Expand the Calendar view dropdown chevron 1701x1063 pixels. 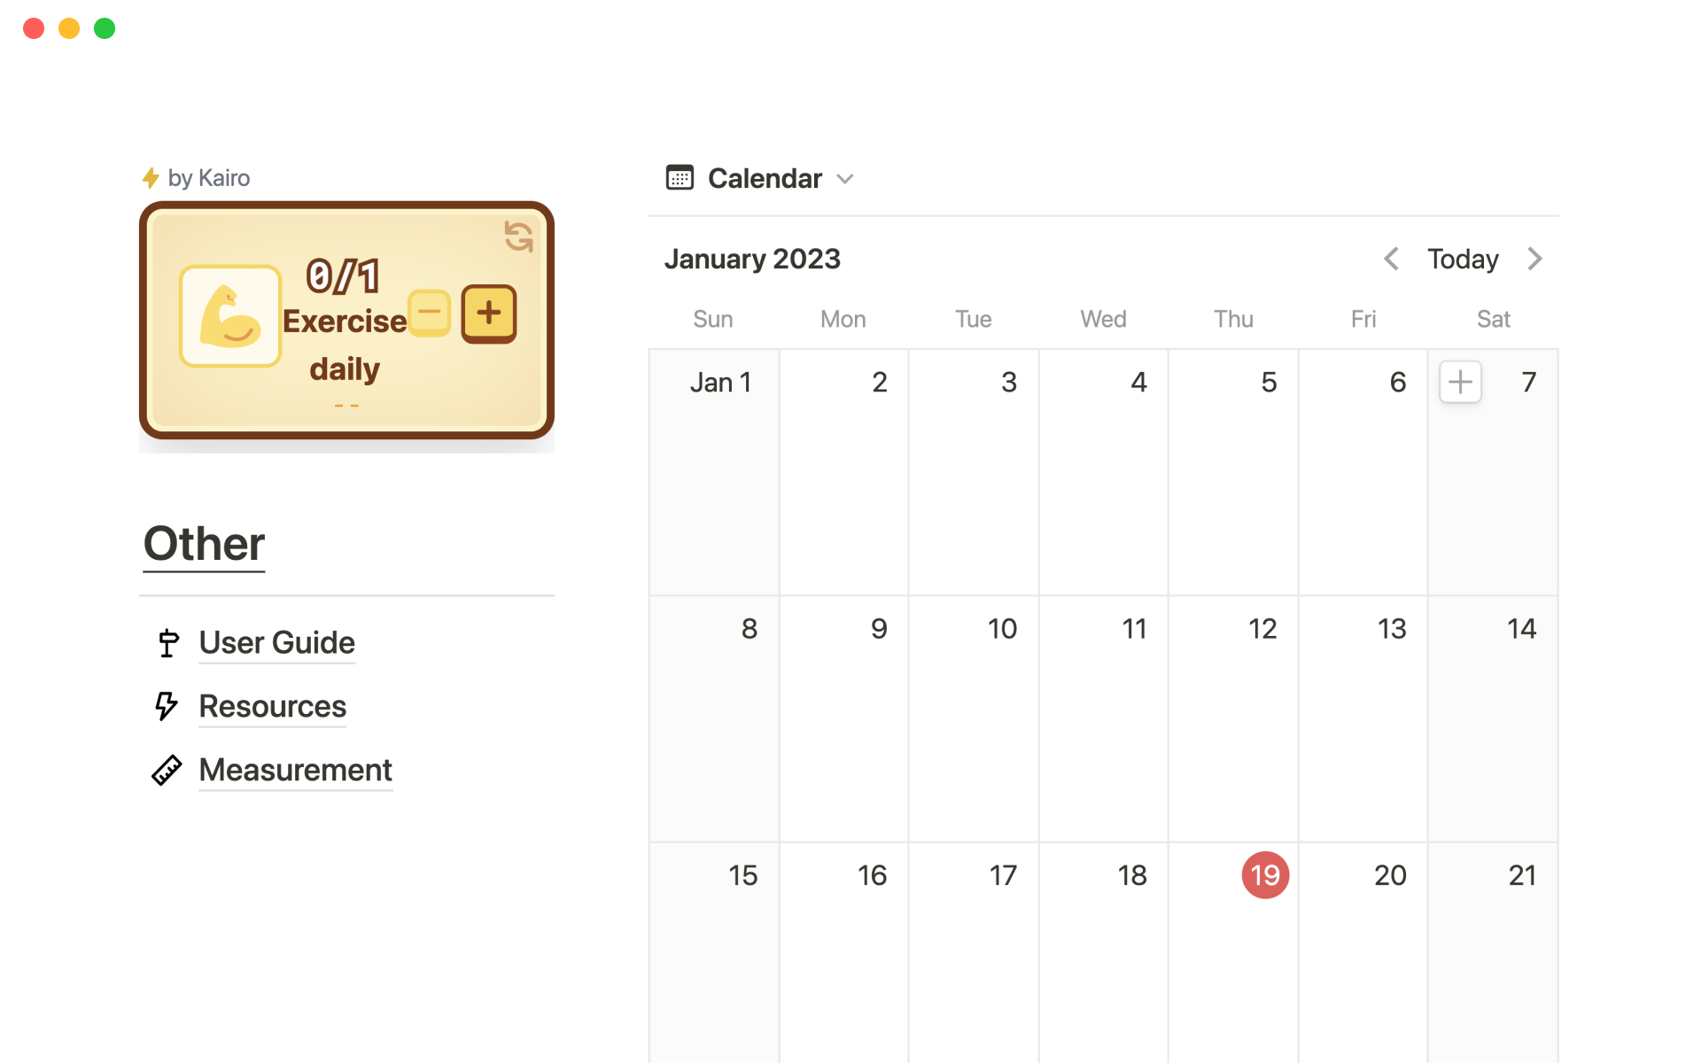pos(845,179)
